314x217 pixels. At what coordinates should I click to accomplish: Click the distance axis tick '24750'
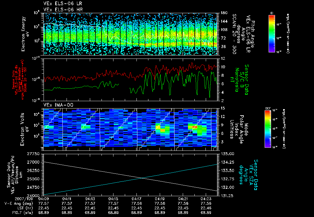pyautogui.click(x=33, y=187)
